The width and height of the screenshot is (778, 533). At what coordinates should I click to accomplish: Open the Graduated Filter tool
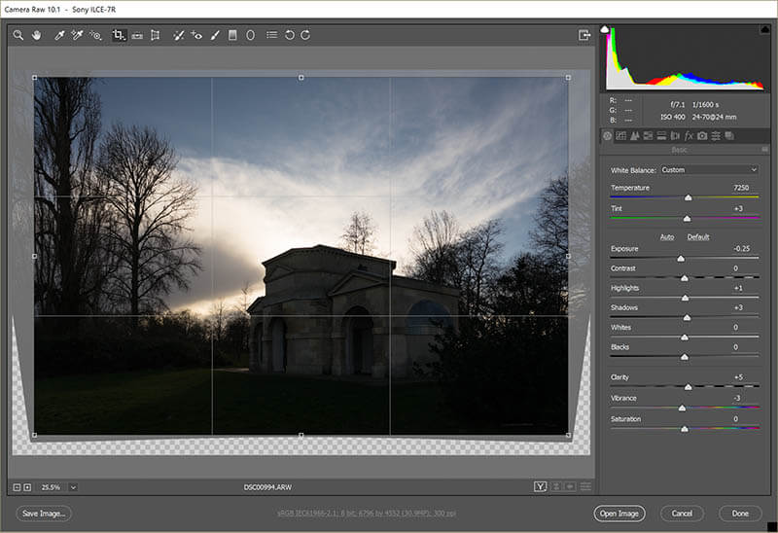[232, 35]
